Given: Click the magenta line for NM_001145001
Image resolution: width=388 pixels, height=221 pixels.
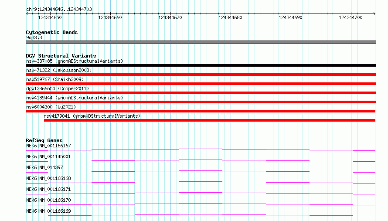Looking at the screenshot, I should [201, 160].
